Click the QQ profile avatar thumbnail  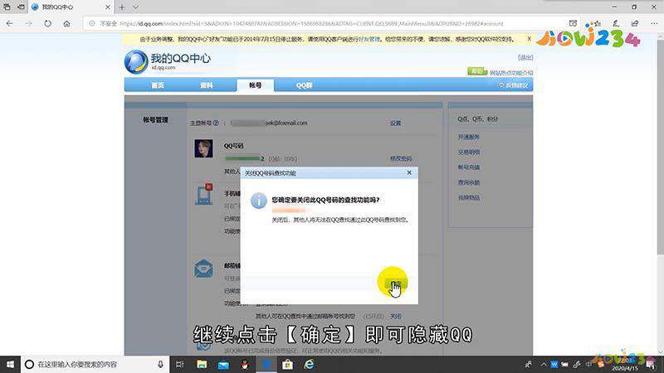pyautogui.click(x=203, y=148)
